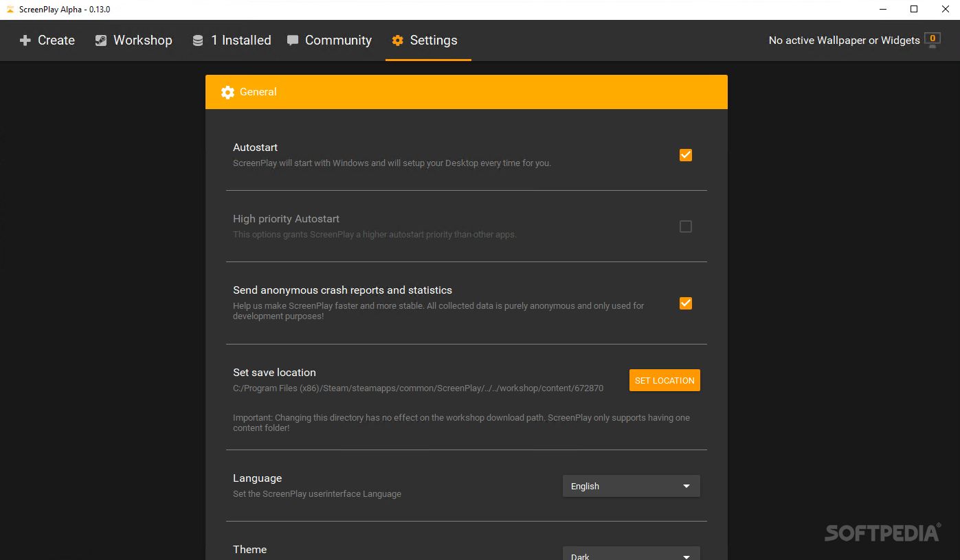Click the plus icon beside Create
The width and height of the screenshot is (960, 560).
click(x=25, y=40)
